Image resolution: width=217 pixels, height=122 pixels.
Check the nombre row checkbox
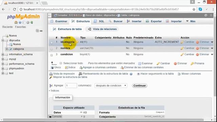point(52,49)
